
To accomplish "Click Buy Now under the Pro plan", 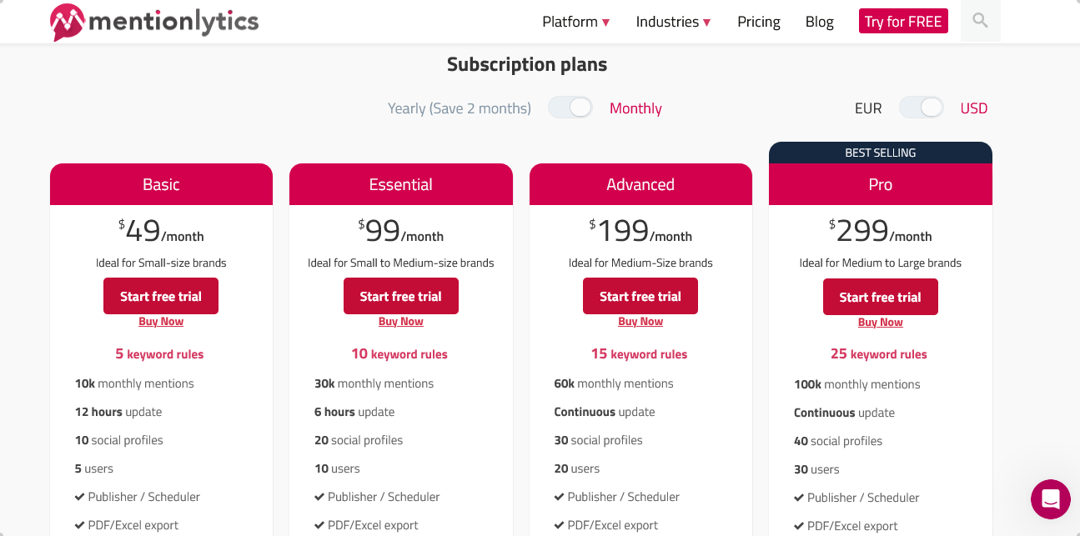I will [x=881, y=323].
